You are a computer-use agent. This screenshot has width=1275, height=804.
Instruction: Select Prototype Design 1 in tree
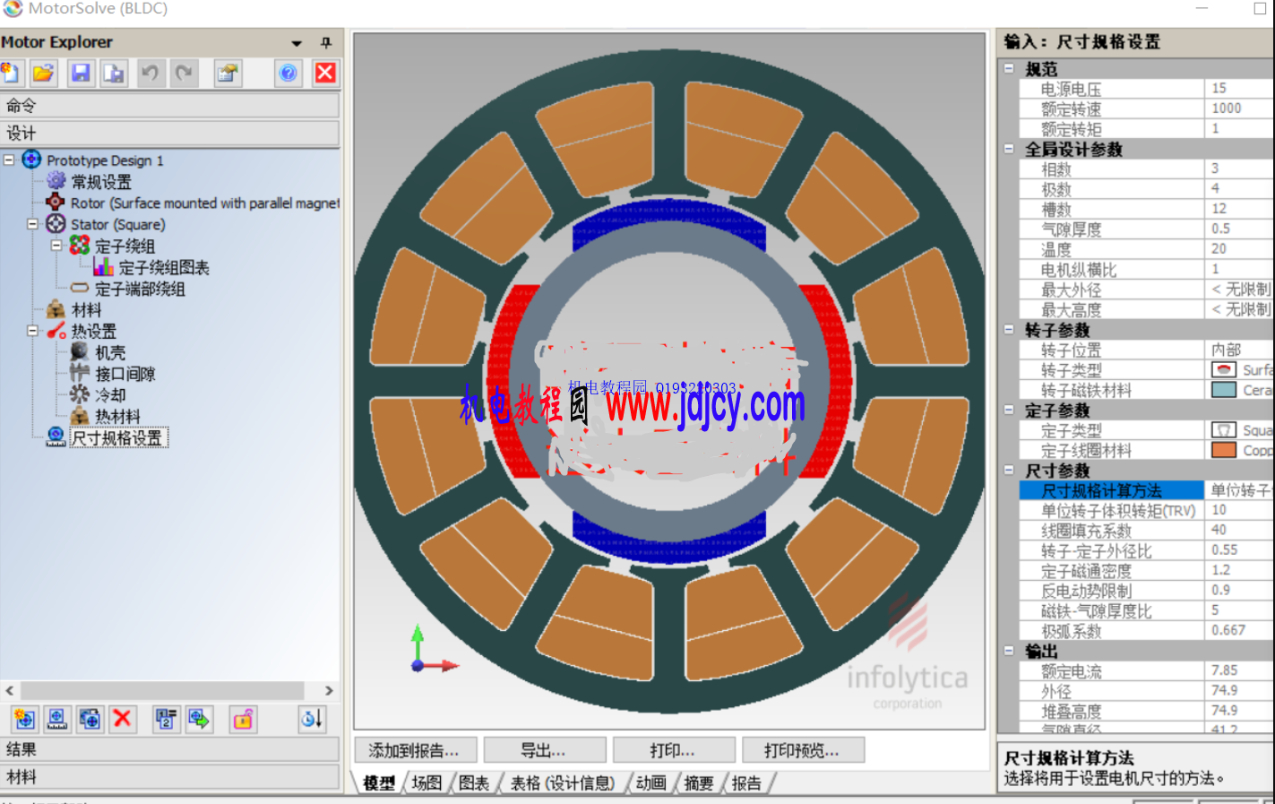pos(105,160)
